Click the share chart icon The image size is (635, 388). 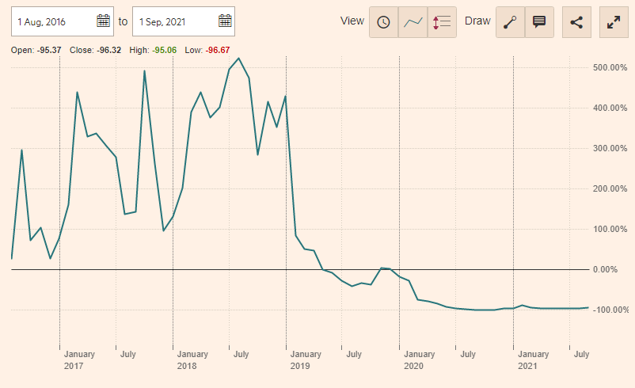pyautogui.click(x=577, y=22)
